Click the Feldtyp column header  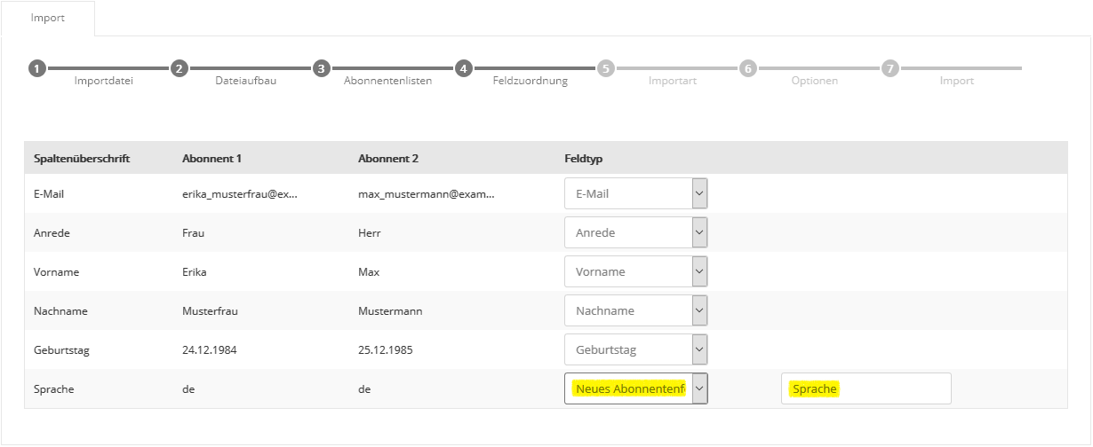point(584,158)
